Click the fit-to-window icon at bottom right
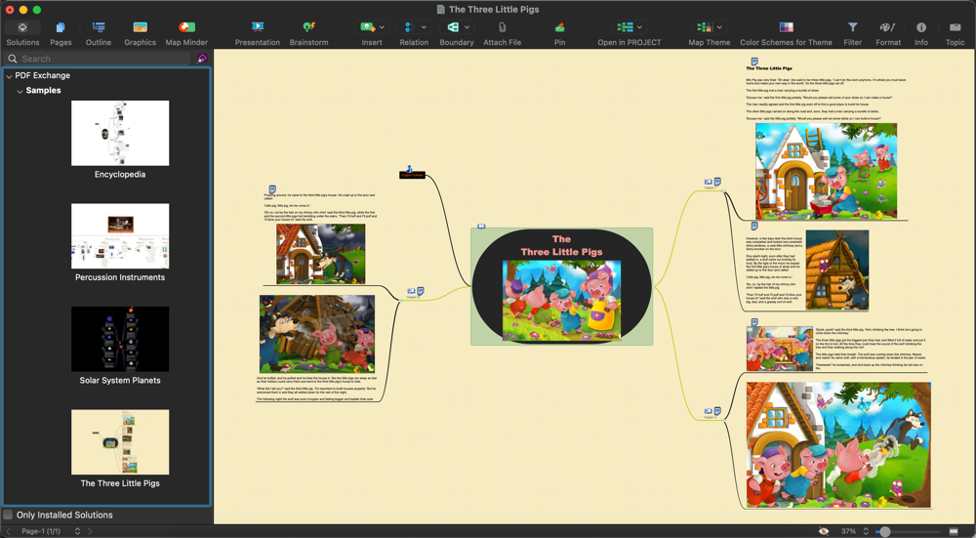976x538 pixels. pyautogui.click(x=954, y=531)
